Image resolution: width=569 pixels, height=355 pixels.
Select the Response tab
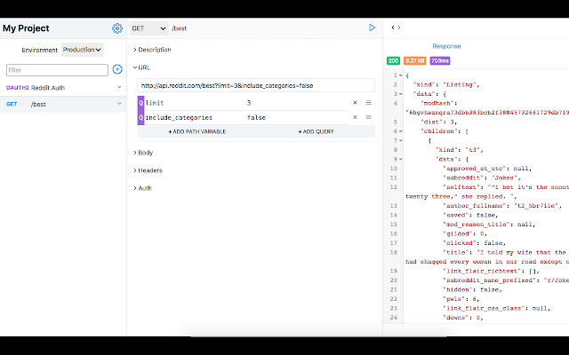446,46
